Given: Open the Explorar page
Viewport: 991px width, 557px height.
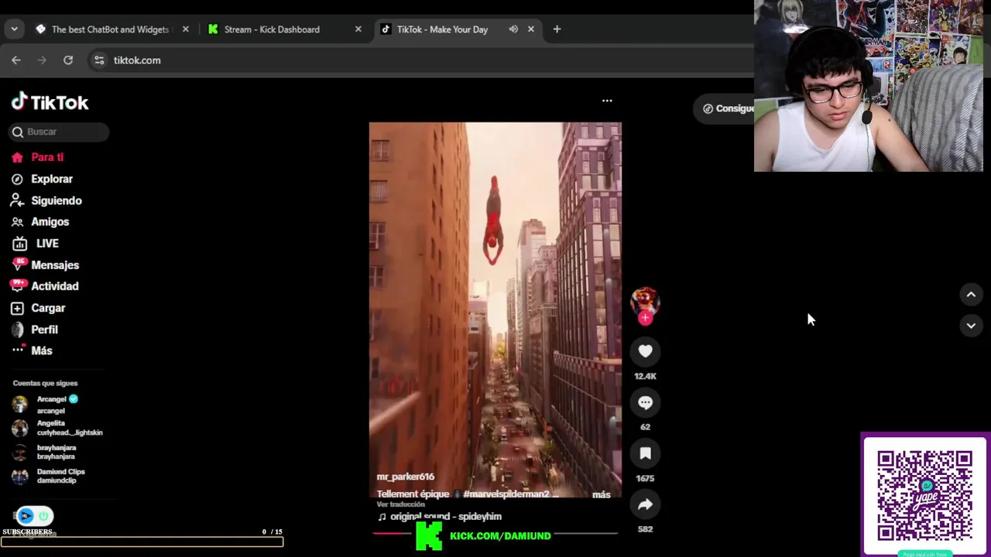Looking at the screenshot, I should pyautogui.click(x=42, y=179).
